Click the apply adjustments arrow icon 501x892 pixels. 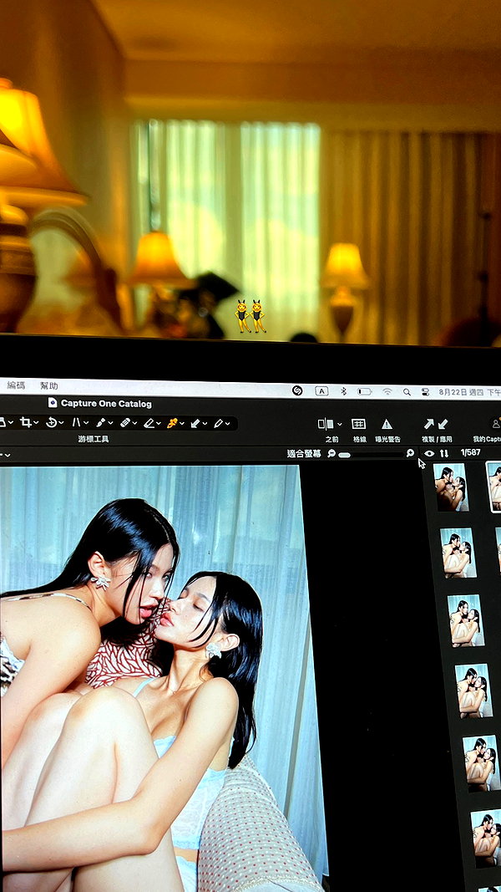click(x=443, y=424)
